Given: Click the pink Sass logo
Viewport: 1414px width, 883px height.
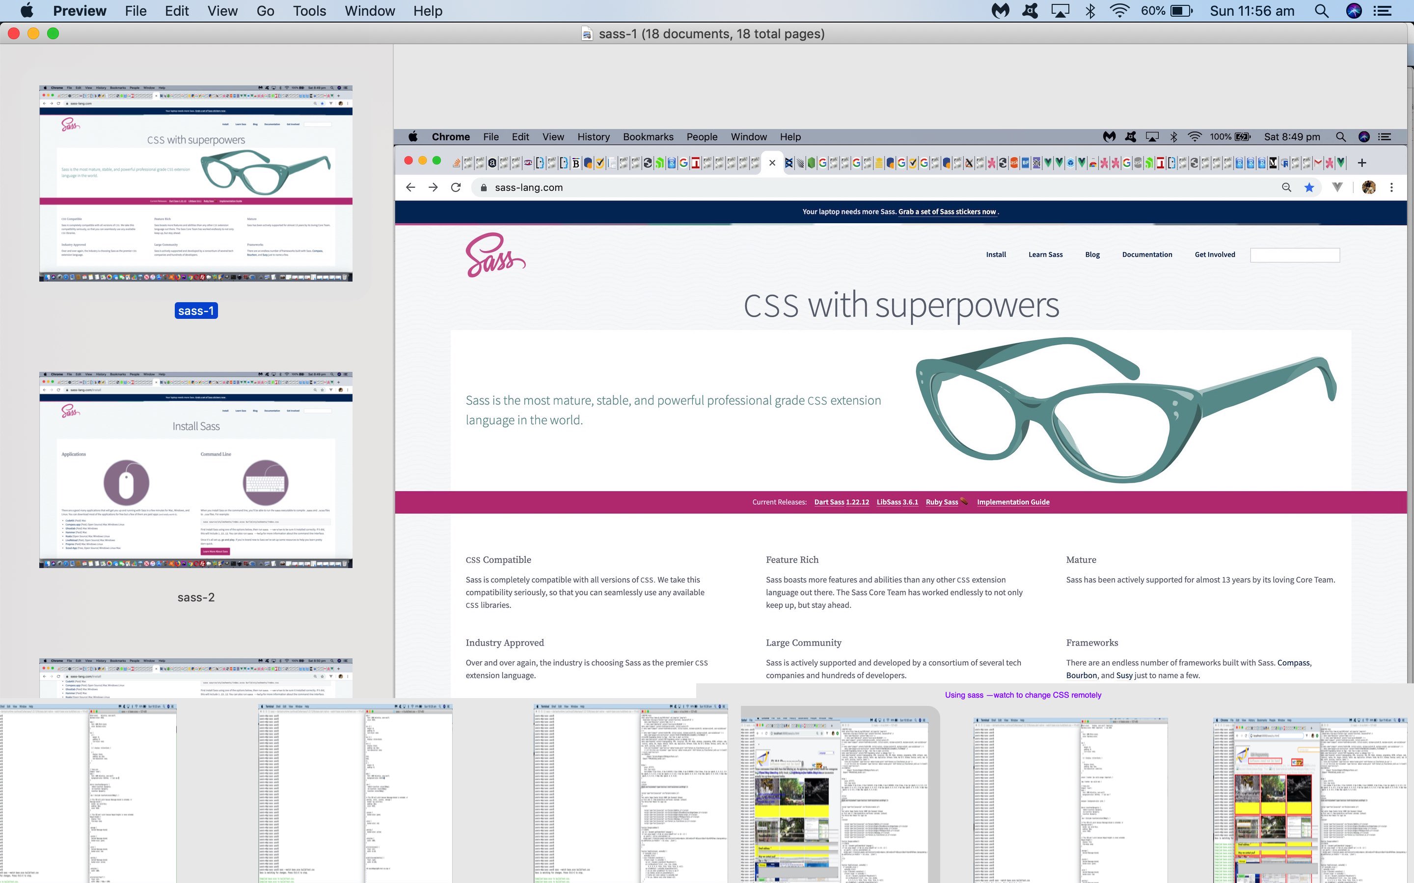Looking at the screenshot, I should (x=495, y=255).
